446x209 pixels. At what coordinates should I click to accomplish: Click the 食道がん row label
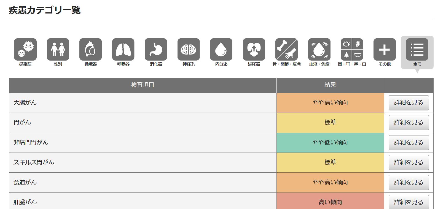tap(25, 182)
